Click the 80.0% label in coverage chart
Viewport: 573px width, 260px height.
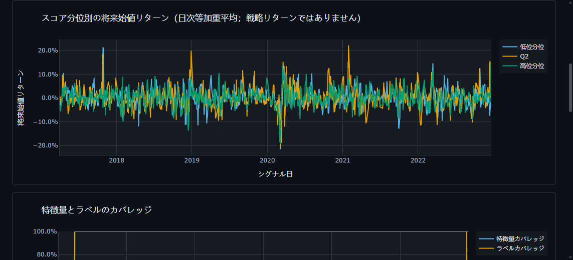[x=48, y=254]
